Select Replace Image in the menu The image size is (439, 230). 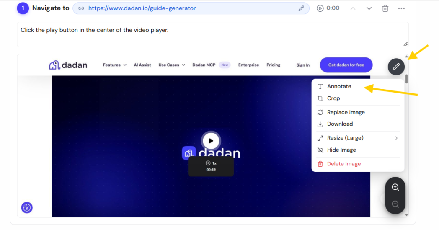click(x=358, y=112)
